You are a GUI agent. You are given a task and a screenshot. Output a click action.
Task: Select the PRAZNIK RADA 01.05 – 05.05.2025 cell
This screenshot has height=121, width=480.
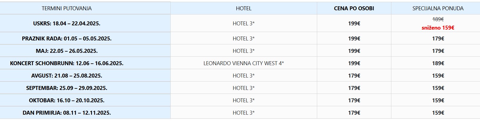pos(67,38)
